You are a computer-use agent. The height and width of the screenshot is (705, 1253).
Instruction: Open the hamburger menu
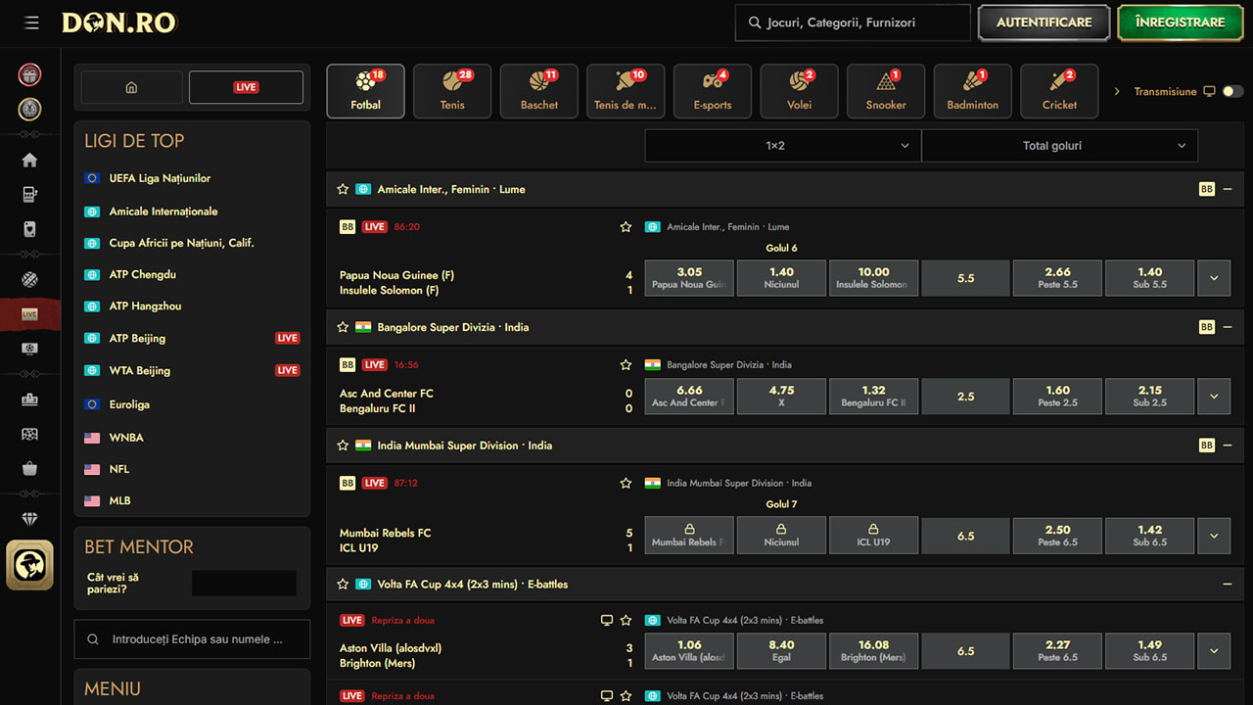point(32,23)
